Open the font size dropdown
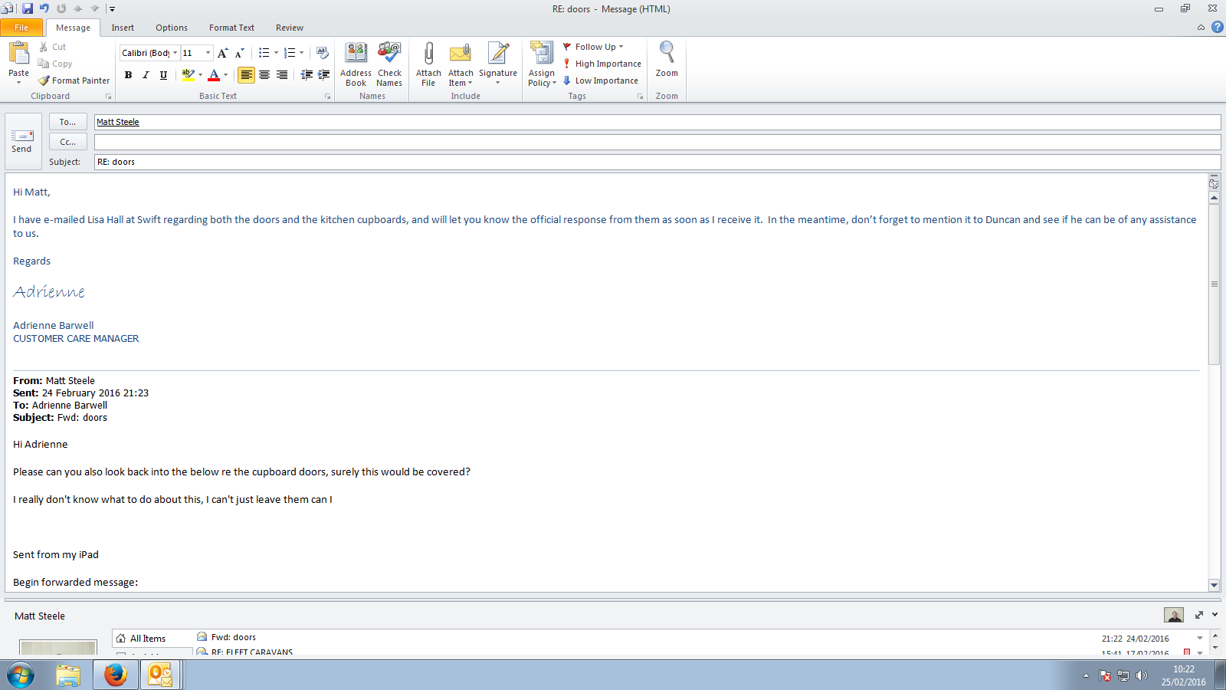The image size is (1226, 690). tap(208, 53)
